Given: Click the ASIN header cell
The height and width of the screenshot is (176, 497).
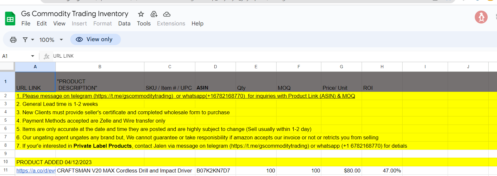Looking at the screenshot, I should (x=216, y=82).
